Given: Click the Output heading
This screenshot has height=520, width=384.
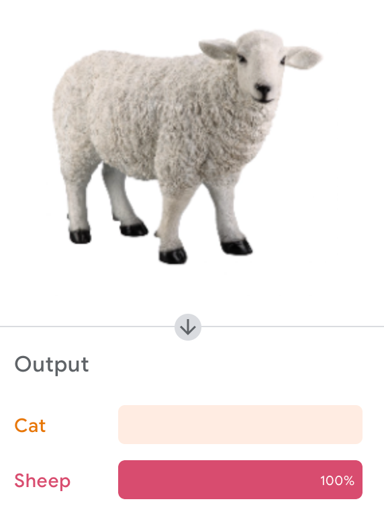Looking at the screenshot, I should pyautogui.click(x=52, y=365).
